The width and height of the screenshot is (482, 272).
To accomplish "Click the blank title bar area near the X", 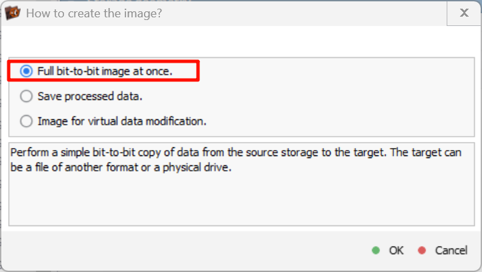I will (x=333, y=13).
